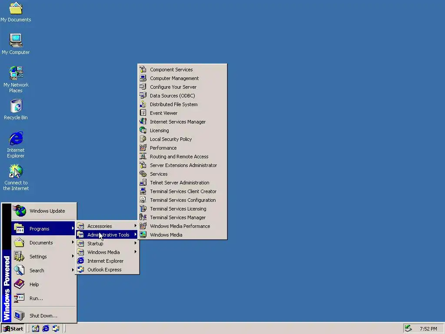Click the Accessories folder icon
Viewport: 445px width, 334px height.
[x=80, y=226]
